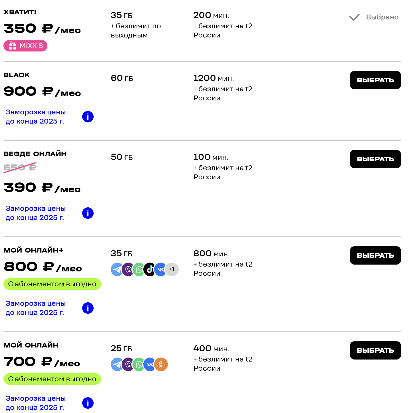Open Заморозка цены link under BLACK tariff

point(36,117)
